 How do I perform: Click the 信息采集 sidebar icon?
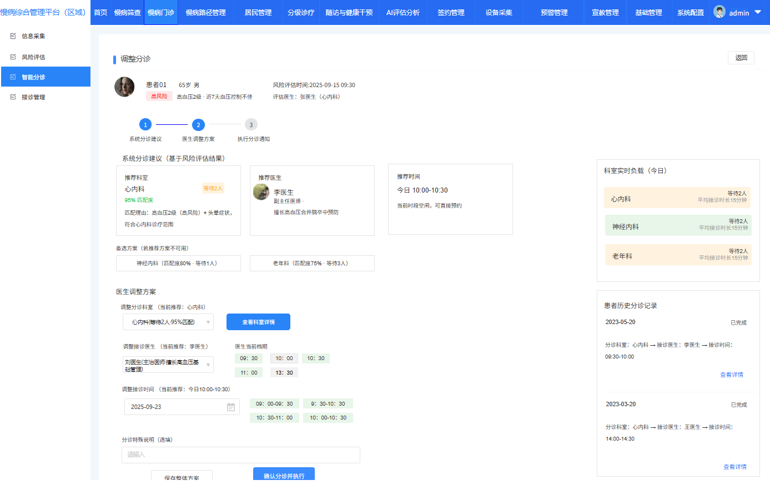pyautogui.click(x=13, y=36)
